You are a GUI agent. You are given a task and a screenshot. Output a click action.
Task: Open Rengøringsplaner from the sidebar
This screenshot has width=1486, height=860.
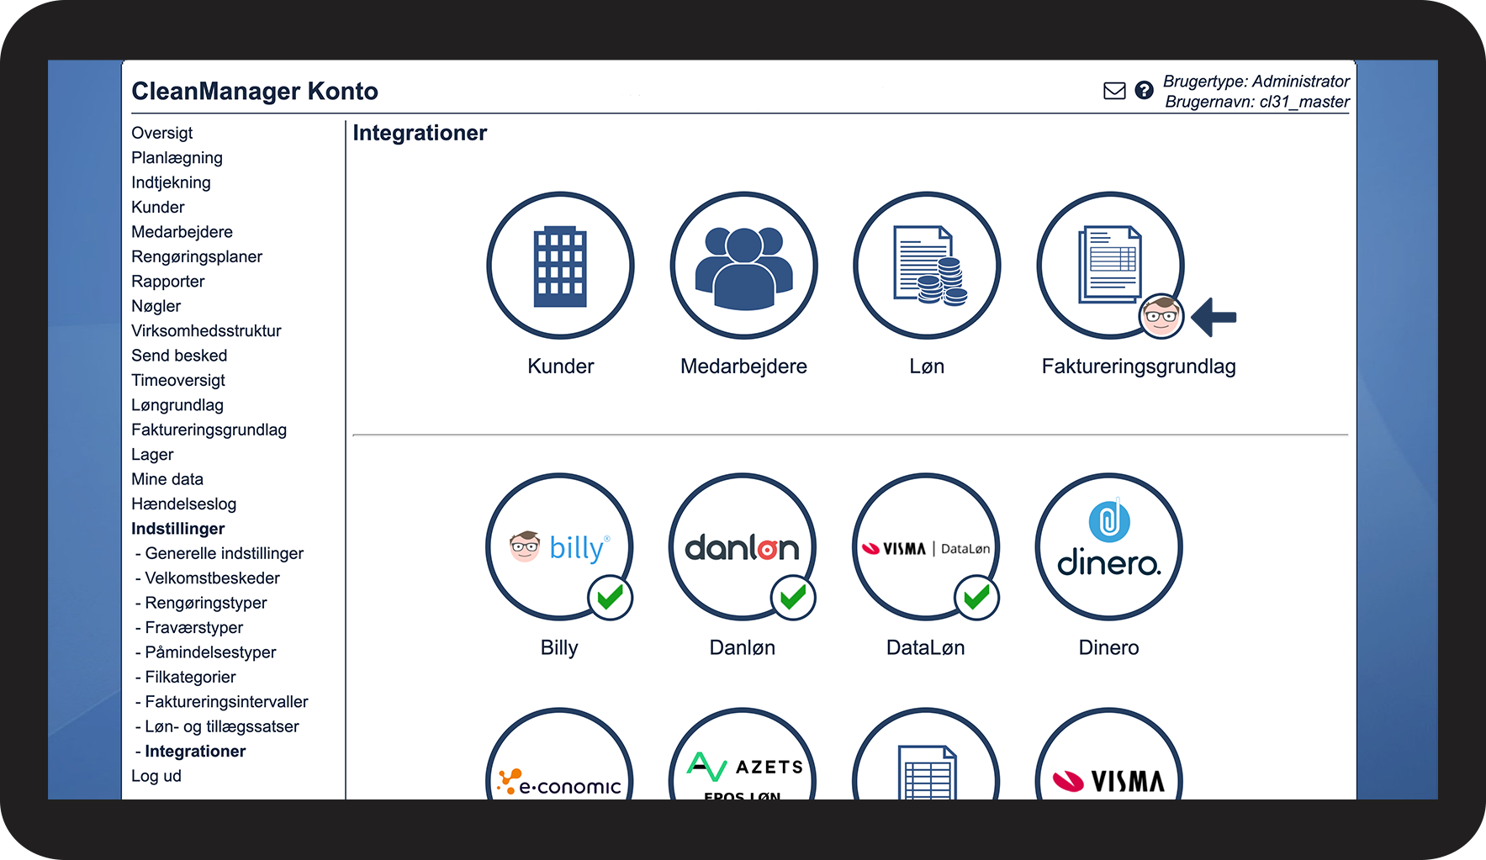(197, 256)
